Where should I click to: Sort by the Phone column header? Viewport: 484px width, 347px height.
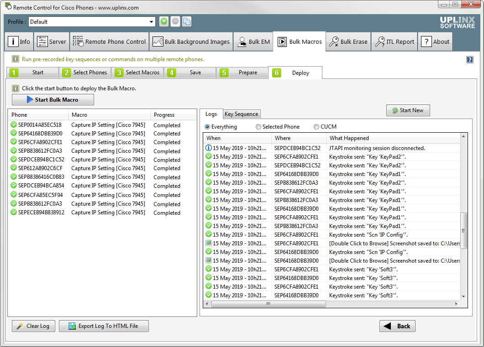click(38, 114)
